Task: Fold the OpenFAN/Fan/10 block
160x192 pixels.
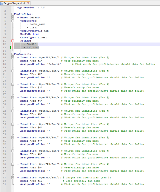Action: 13,178
